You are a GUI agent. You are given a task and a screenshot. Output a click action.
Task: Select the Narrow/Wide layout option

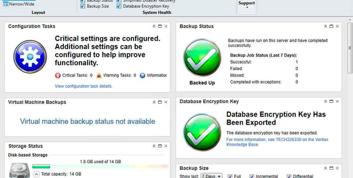pos(19,4)
